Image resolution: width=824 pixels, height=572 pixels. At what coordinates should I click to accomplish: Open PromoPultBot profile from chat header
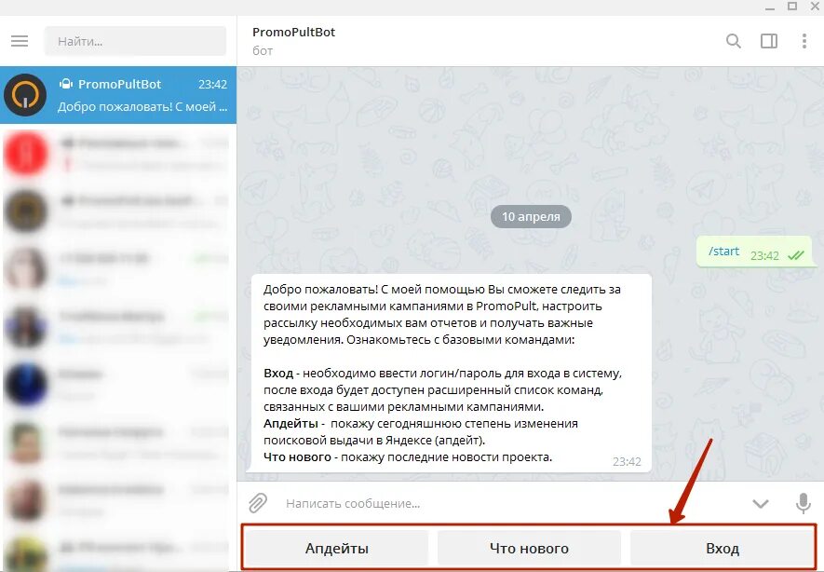click(294, 32)
